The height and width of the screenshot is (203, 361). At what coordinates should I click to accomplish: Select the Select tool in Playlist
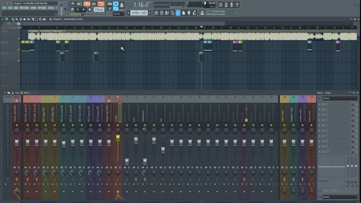[x=37, y=19]
